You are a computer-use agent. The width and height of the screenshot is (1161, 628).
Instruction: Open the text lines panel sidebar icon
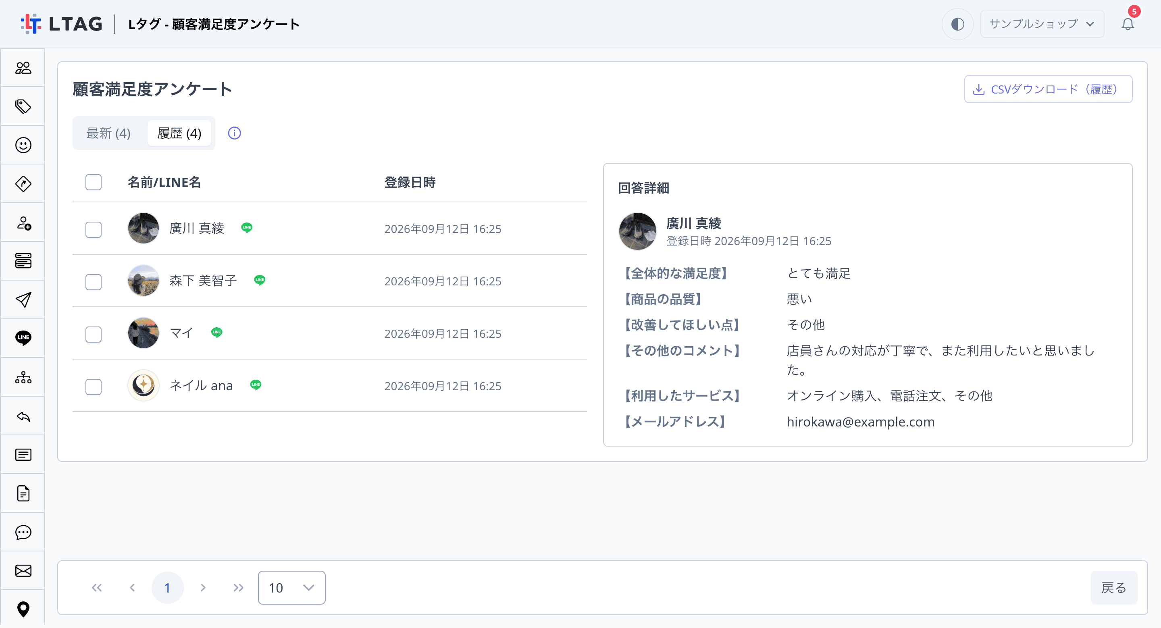coord(23,455)
